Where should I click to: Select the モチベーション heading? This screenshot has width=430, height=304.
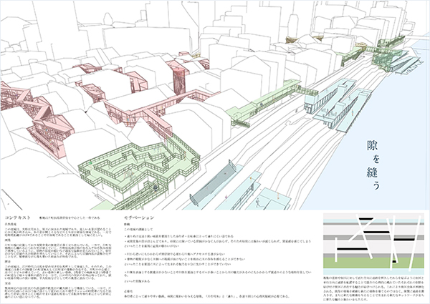pos(139,218)
